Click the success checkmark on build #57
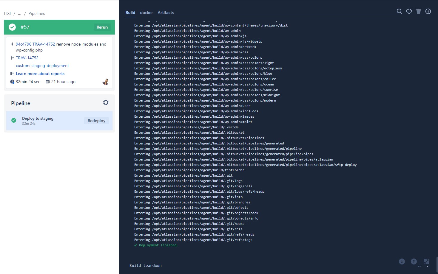Screen dimensions: 438x274 pyautogui.click(x=12, y=27)
